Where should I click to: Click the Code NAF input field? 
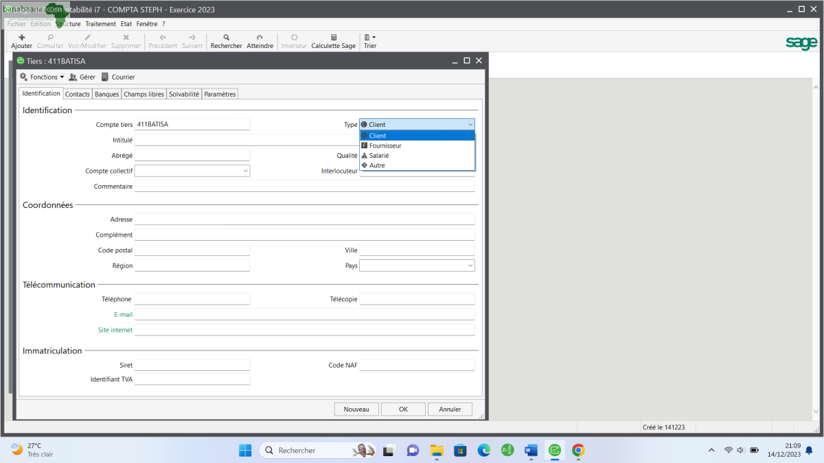coord(417,365)
